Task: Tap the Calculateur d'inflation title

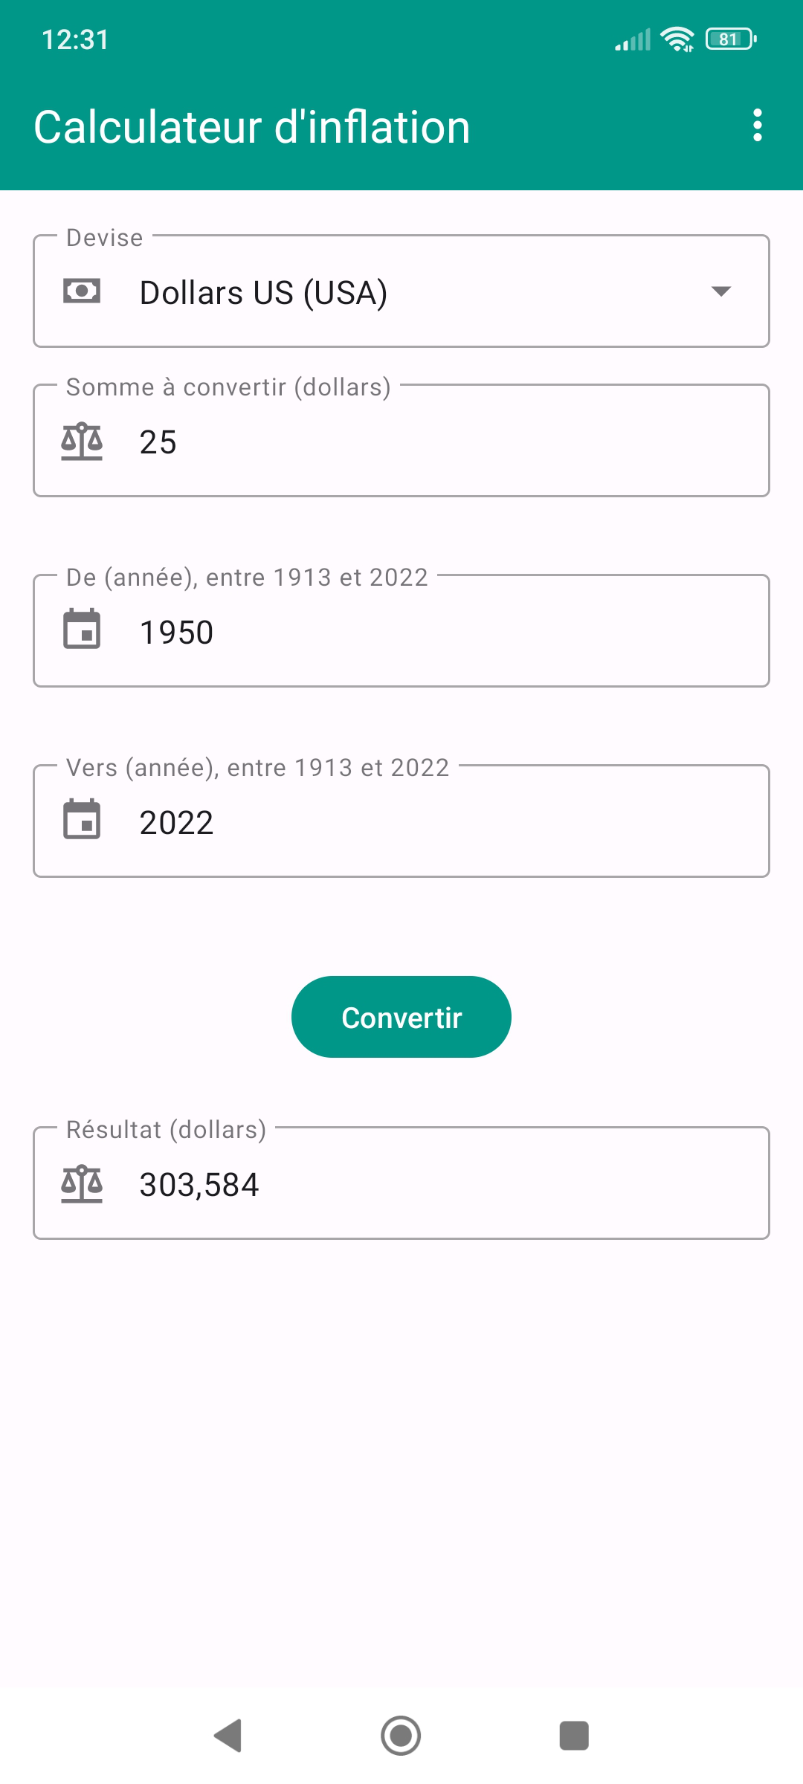Action: point(252,127)
